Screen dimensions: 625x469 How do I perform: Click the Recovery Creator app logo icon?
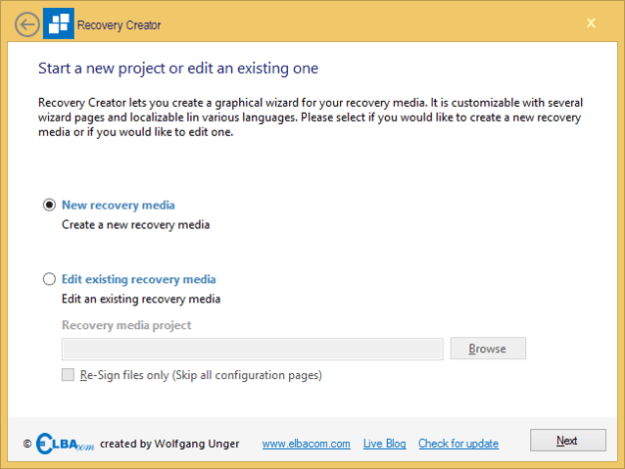tap(59, 23)
